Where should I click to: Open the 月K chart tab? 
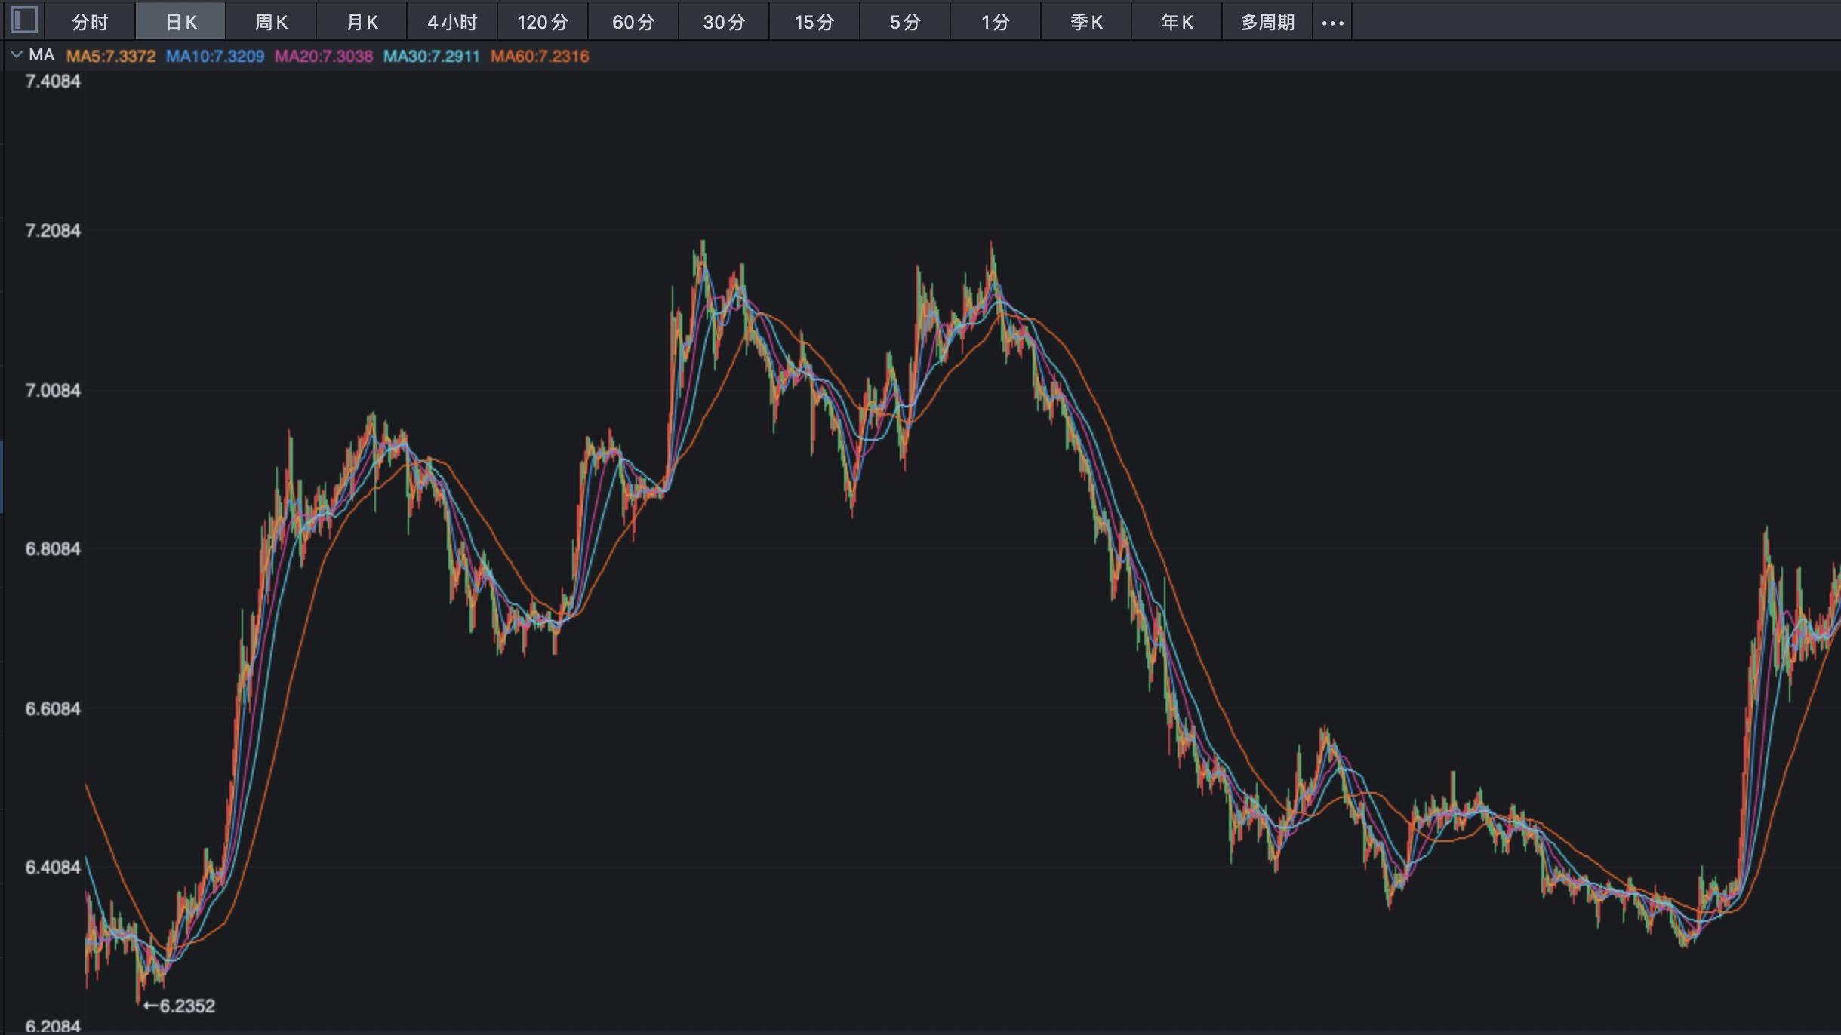pos(362,22)
